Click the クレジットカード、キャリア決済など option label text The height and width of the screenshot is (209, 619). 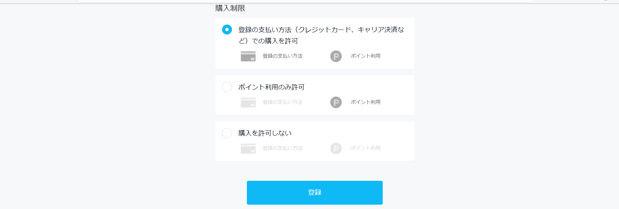pyautogui.click(x=321, y=35)
